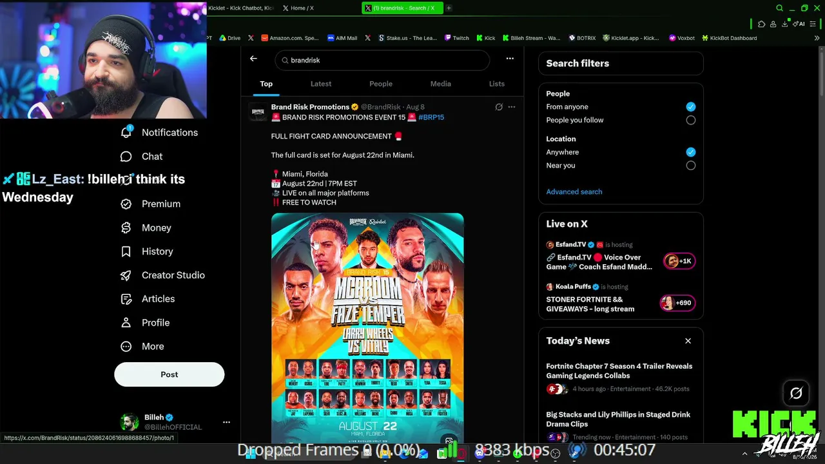This screenshot has height=464, width=825.
Task: Click the white Post button
Action: pos(170,374)
